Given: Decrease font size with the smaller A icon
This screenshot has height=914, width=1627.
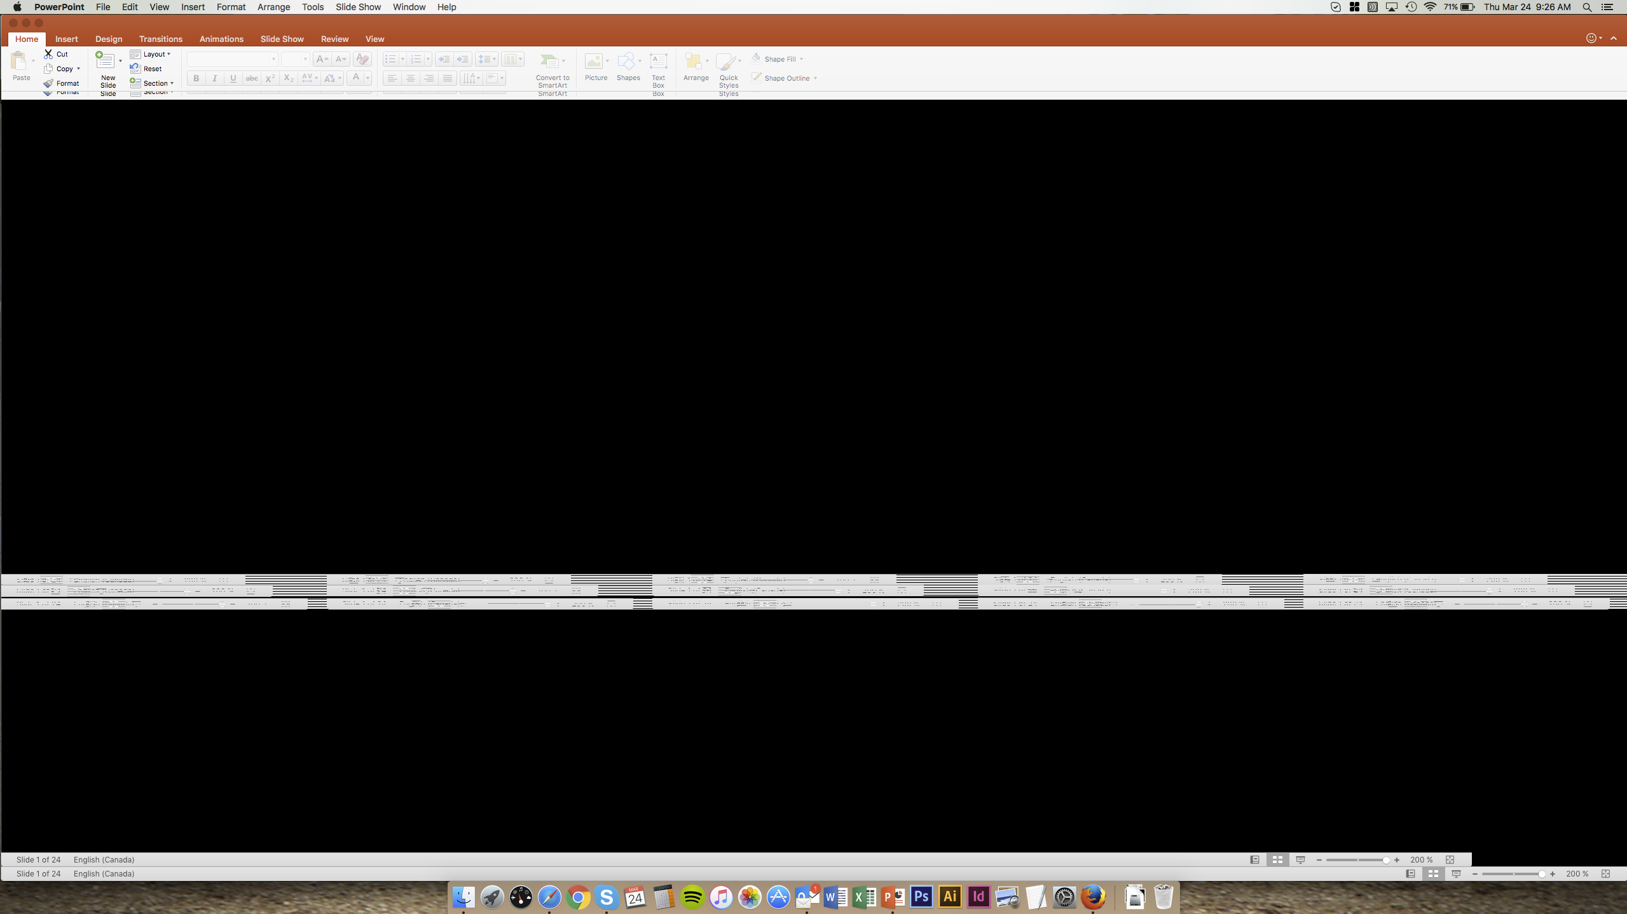Looking at the screenshot, I should (x=341, y=59).
